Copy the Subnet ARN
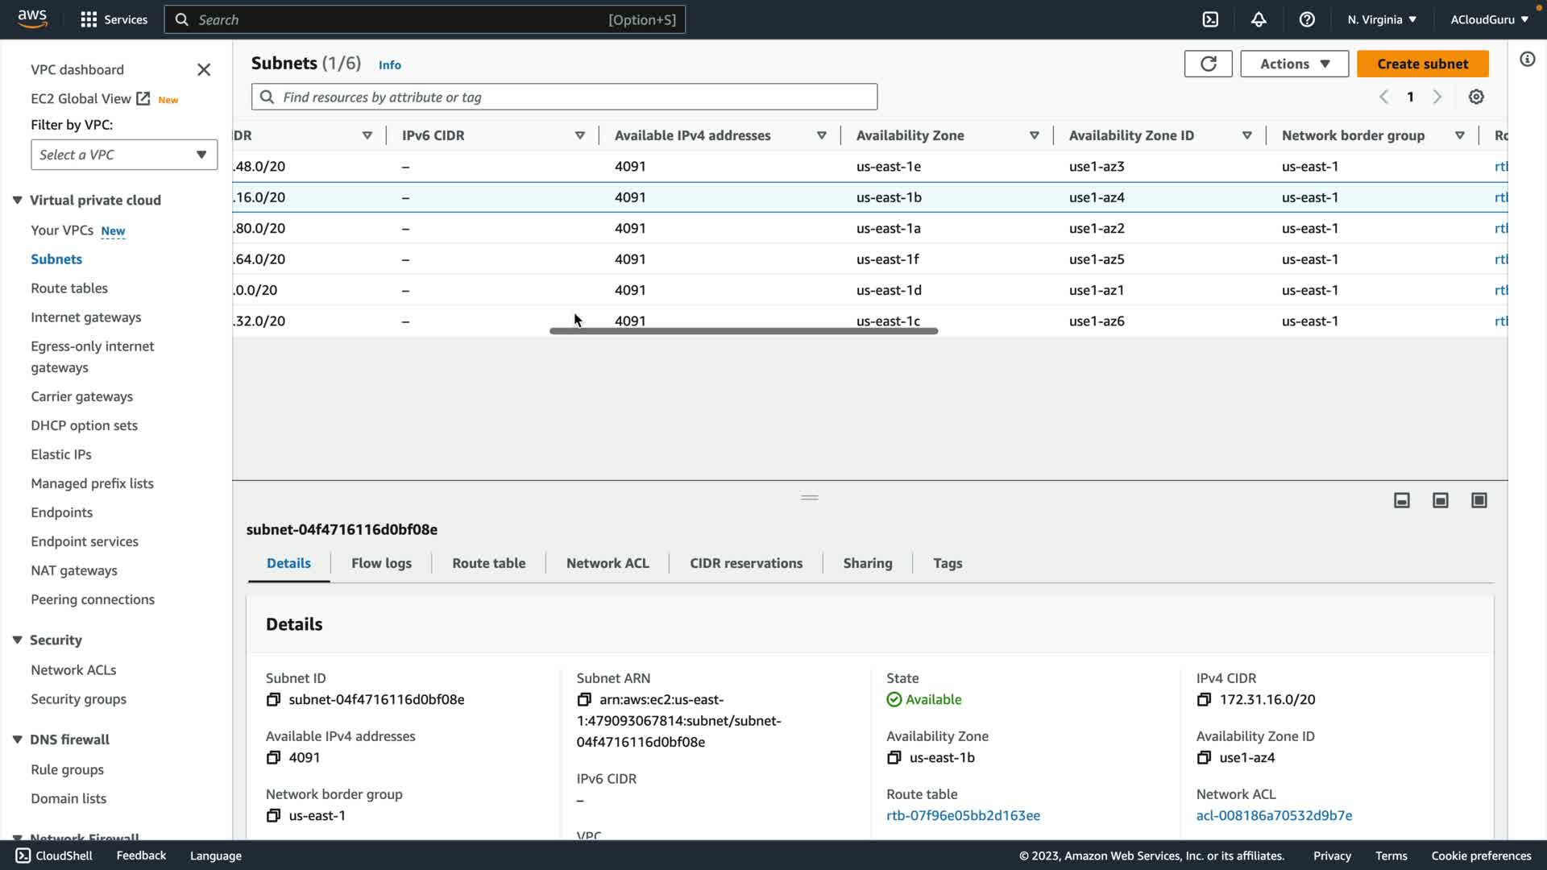This screenshot has height=870, width=1547. (x=584, y=699)
